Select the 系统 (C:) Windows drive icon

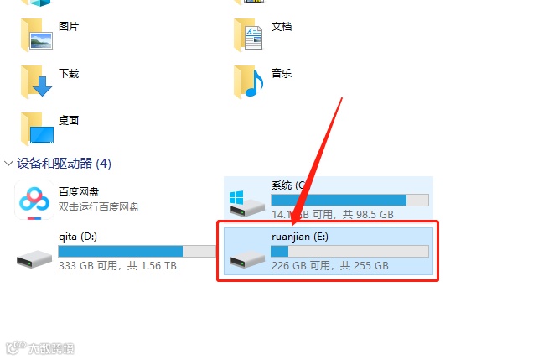pyautogui.click(x=246, y=203)
